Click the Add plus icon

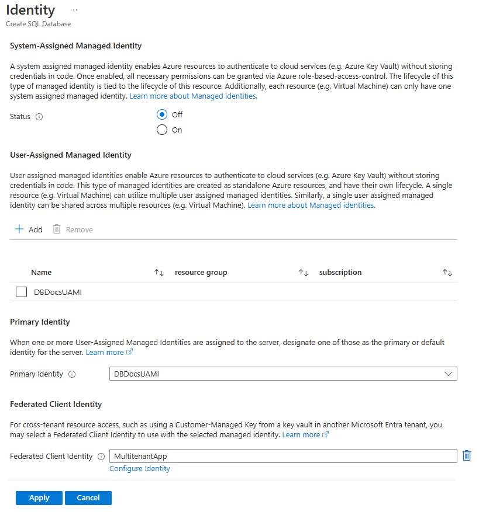(19, 229)
